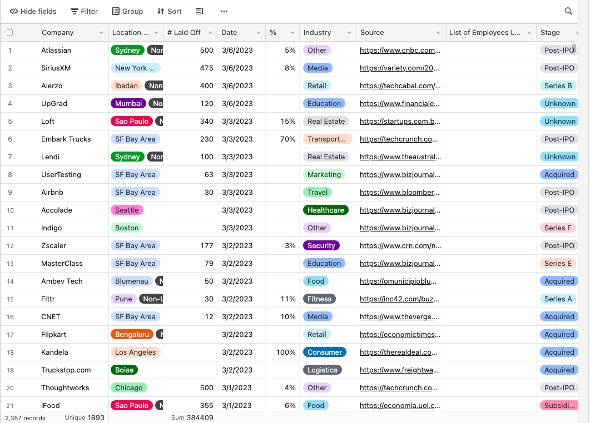Select the Airbnb company cell
Screen dimensions: 590x423
click(x=52, y=193)
